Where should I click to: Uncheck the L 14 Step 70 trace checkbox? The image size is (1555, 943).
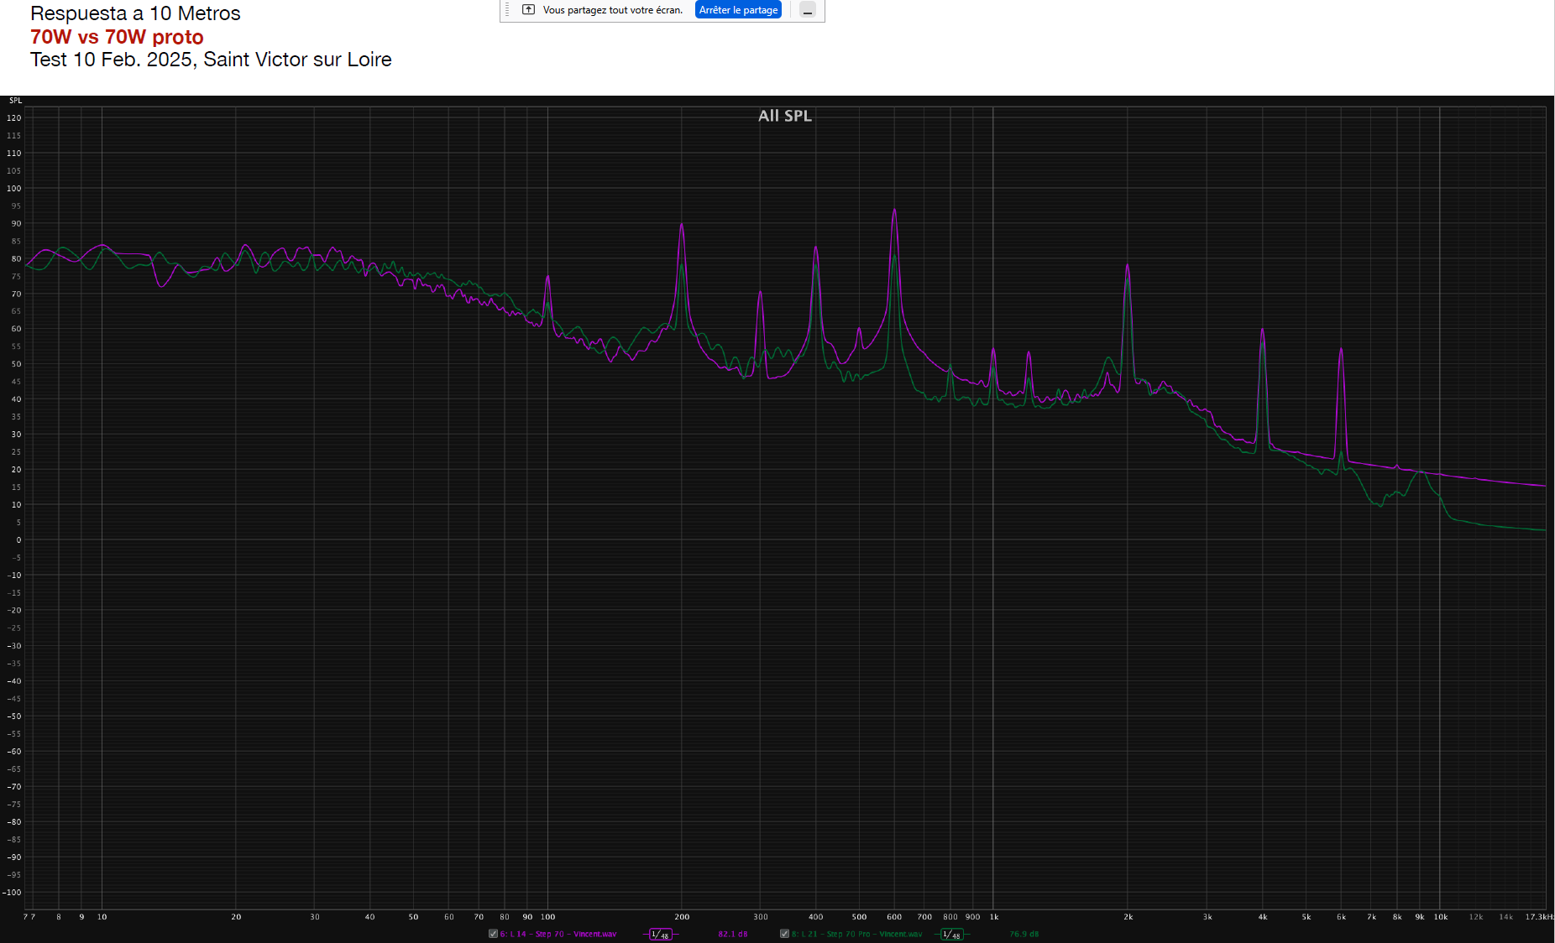[x=493, y=934]
